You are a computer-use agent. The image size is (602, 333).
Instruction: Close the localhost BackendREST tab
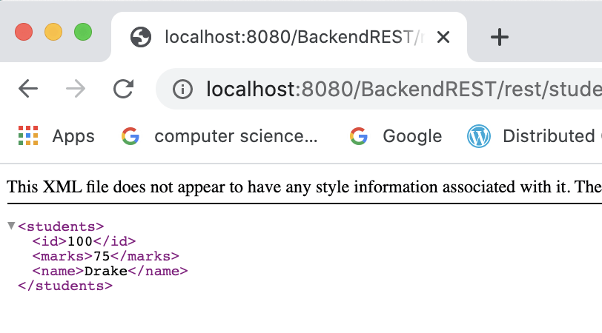click(443, 37)
